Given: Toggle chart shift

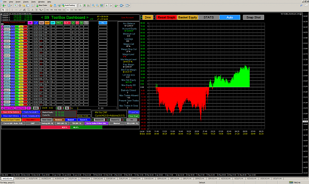Looking at the screenshot, I should 110,5.
